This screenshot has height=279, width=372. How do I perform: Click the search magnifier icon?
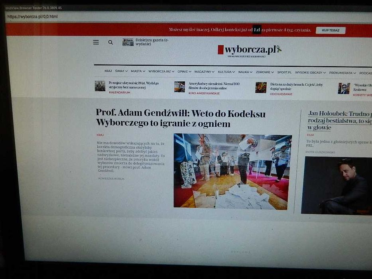(x=110, y=43)
